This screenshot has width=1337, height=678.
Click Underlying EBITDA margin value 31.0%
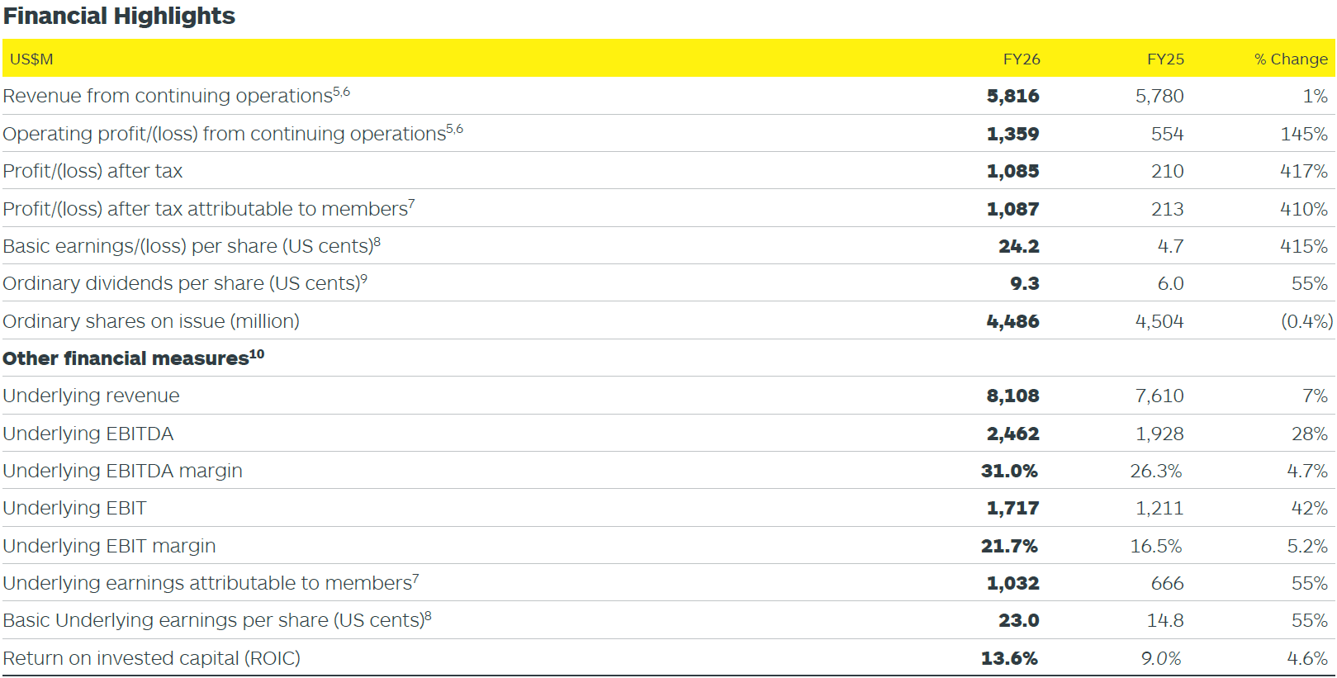1009,471
